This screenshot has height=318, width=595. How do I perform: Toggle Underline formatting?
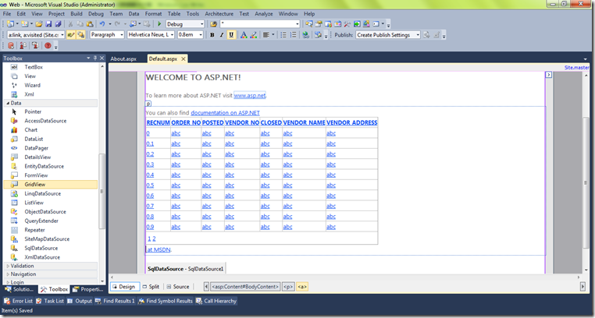231,35
